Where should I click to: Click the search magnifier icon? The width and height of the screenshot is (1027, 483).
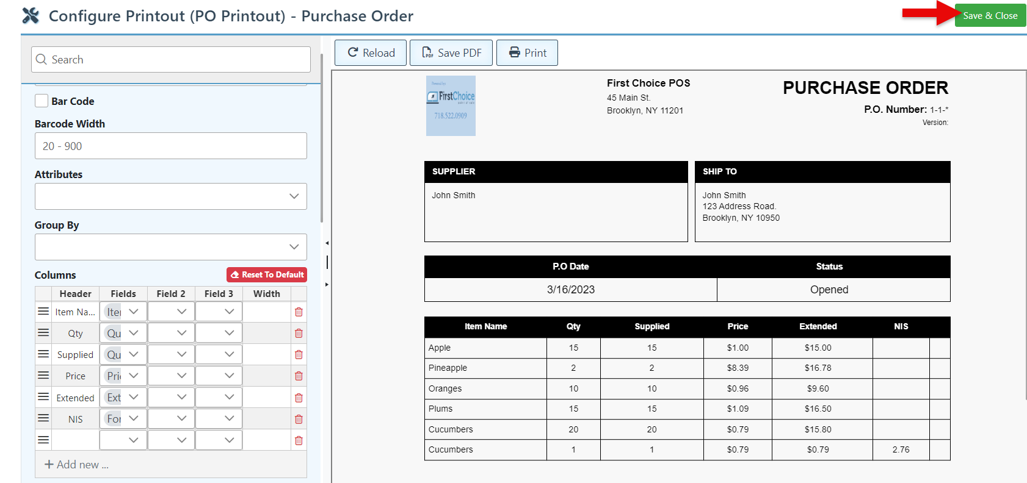coord(42,60)
